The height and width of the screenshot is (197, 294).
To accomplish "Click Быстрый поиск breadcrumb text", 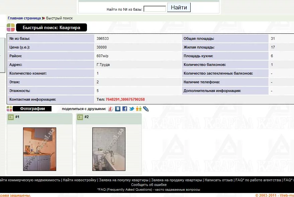I will point(60,18).
